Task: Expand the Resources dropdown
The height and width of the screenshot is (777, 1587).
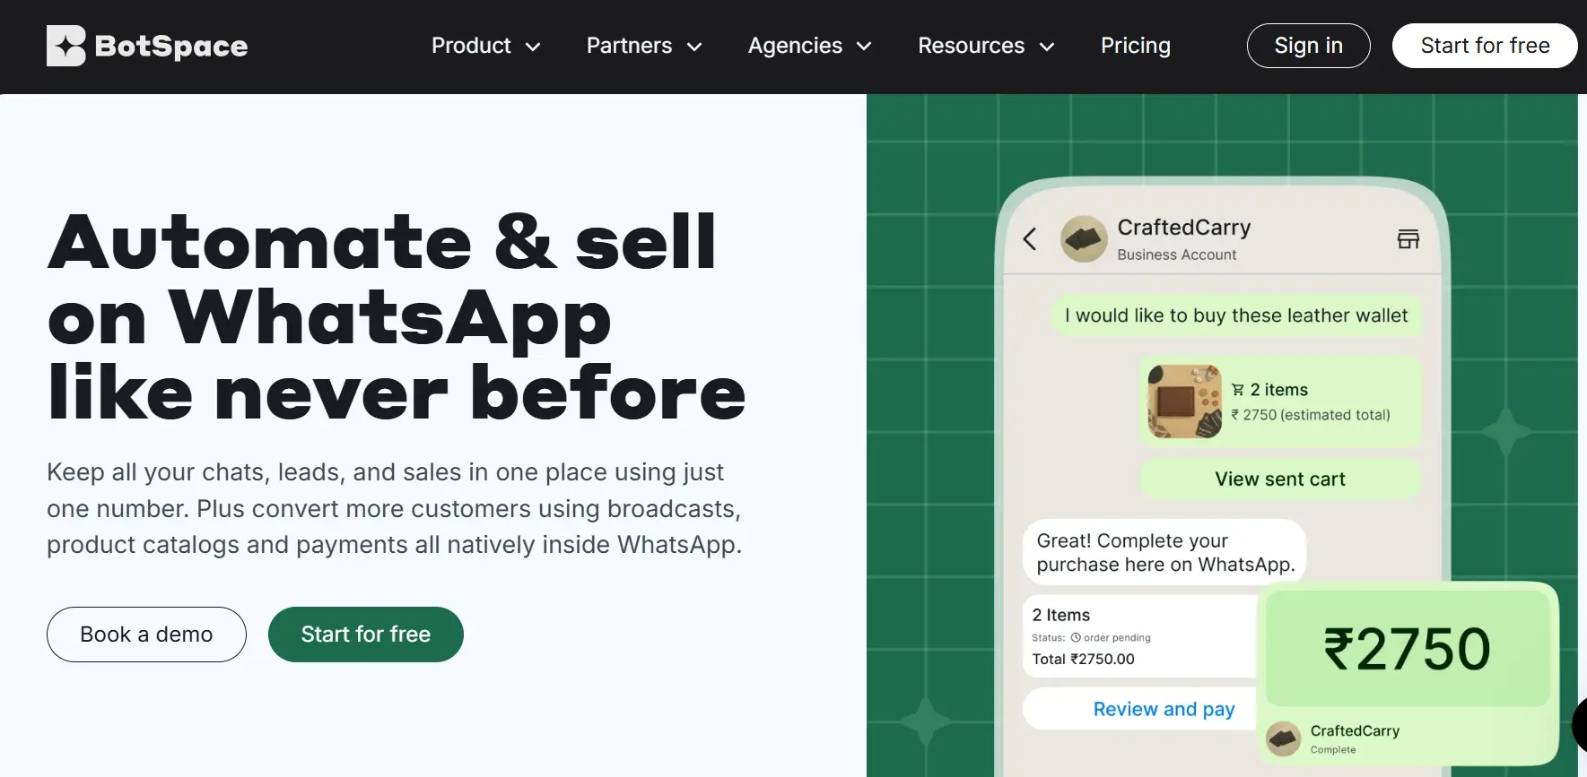Action: point(985,46)
